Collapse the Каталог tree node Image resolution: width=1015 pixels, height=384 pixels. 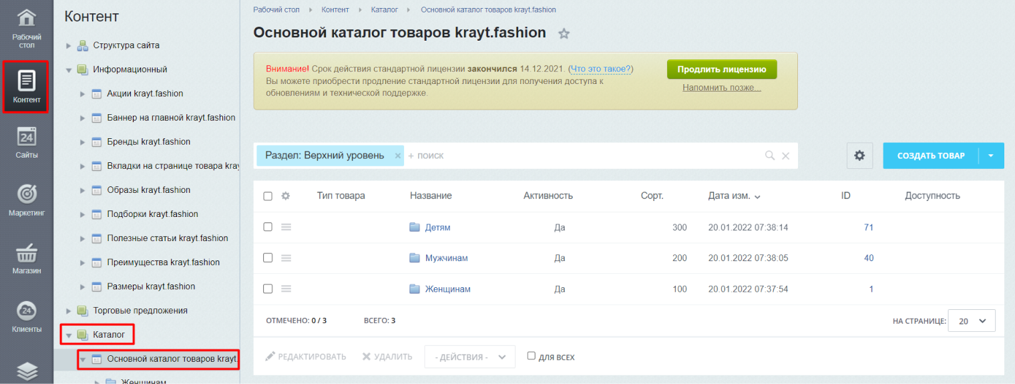(x=68, y=335)
